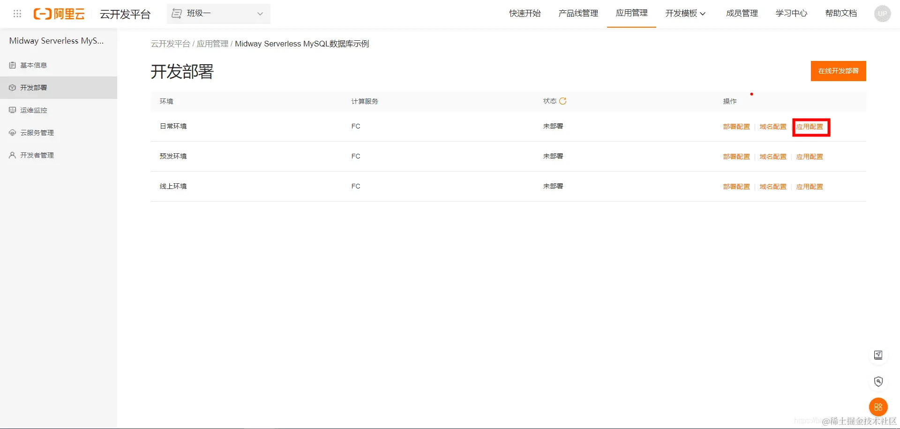This screenshot has width=900, height=429.
Task: Select the 应用管理 top tab
Action: [x=631, y=13]
